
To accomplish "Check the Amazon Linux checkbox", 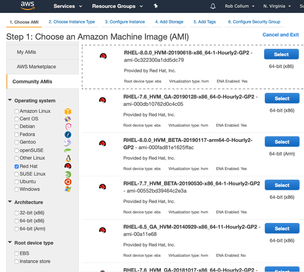I will click(17, 111).
